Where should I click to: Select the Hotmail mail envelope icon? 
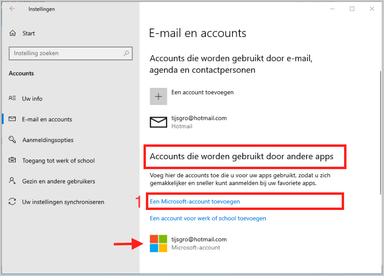coord(158,122)
